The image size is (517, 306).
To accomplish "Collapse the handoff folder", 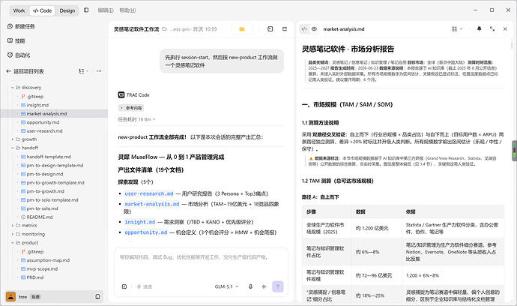I will 13,148.
